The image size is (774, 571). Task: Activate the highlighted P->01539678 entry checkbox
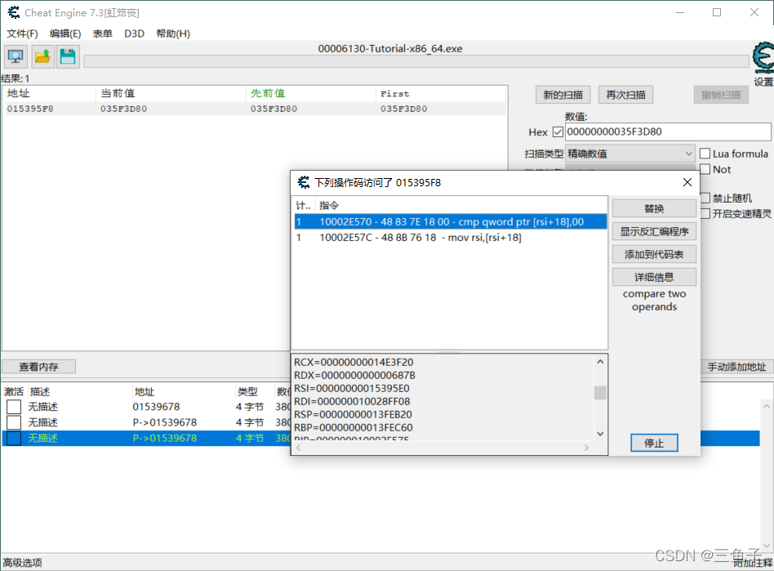point(14,438)
